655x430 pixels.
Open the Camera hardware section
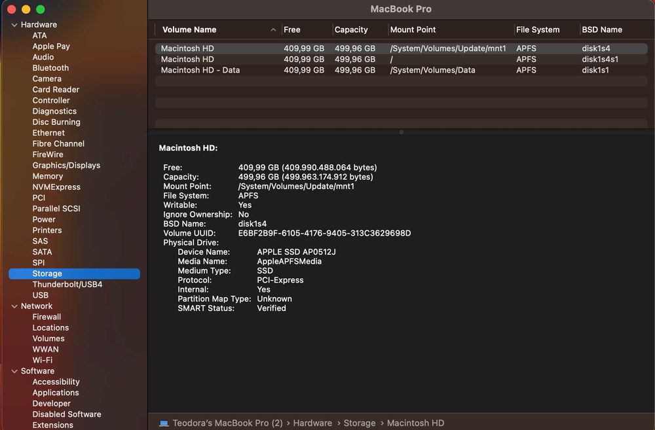[47, 79]
